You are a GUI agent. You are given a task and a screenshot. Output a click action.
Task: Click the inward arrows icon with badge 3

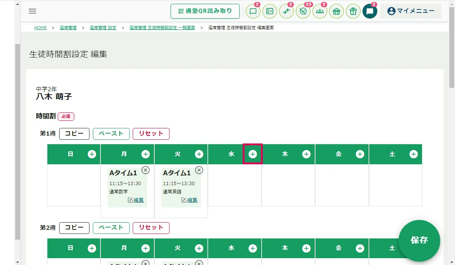286,11
